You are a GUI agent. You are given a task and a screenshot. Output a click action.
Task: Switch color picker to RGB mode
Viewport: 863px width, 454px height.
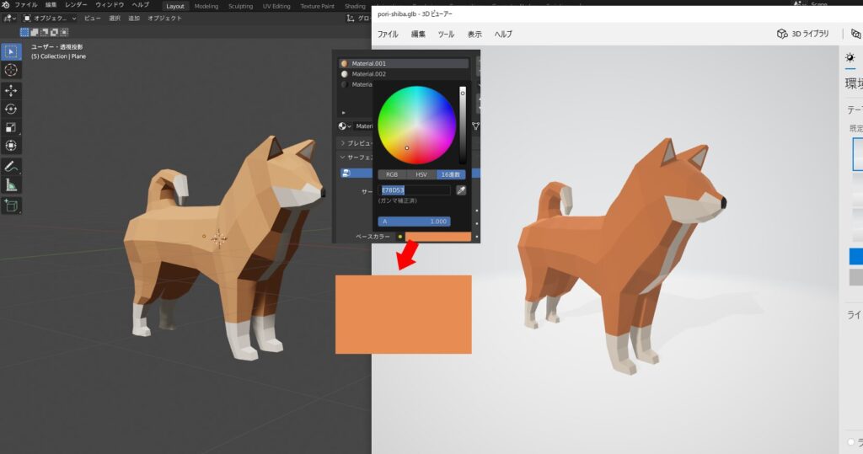(391, 174)
